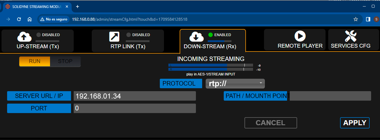Toggle the DOWN-STREAM ENABLED green indicator
The height and width of the screenshot is (140, 380).
click(x=211, y=35)
